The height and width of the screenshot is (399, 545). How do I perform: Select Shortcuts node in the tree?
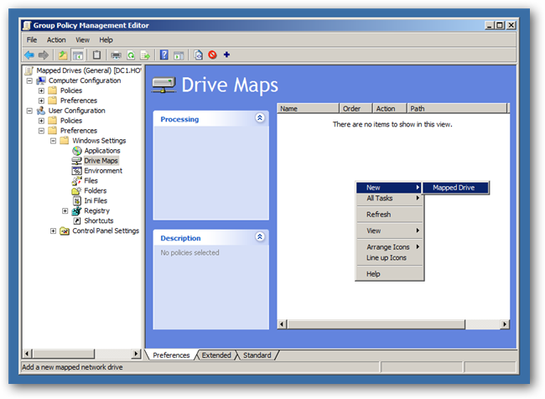[98, 221]
